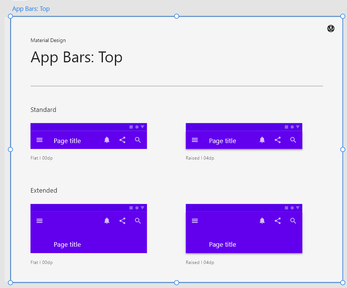This screenshot has width=347, height=288.
Task: Click the Material Design logo icon
Action: [x=331, y=28]
